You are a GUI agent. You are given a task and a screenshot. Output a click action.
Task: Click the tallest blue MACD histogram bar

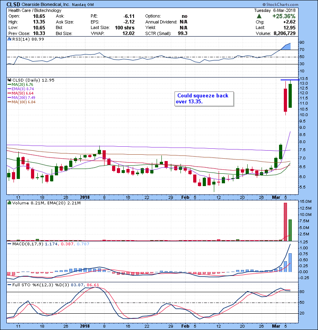[290, 262]
